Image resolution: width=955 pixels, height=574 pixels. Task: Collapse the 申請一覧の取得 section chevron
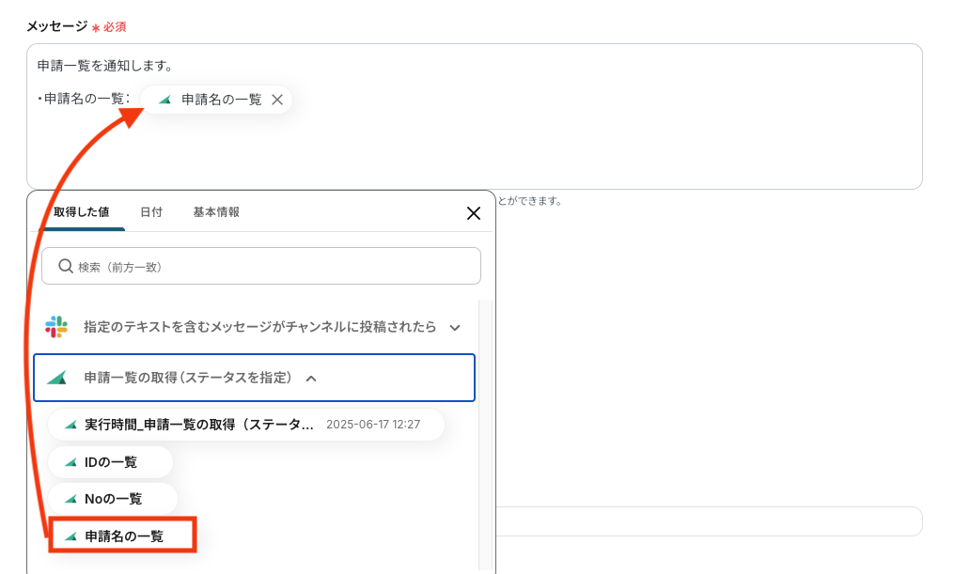(x=311, y=379)
